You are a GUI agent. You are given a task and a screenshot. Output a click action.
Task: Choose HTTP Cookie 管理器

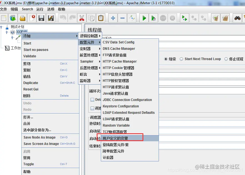(130, 68)
